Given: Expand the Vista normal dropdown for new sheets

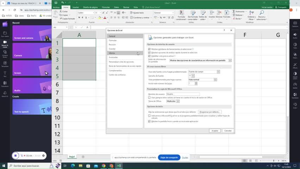Looking at the screenshot, I should (215, 80).
